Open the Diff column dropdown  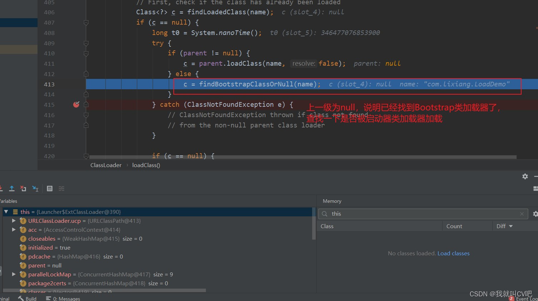tap(511, 226)
